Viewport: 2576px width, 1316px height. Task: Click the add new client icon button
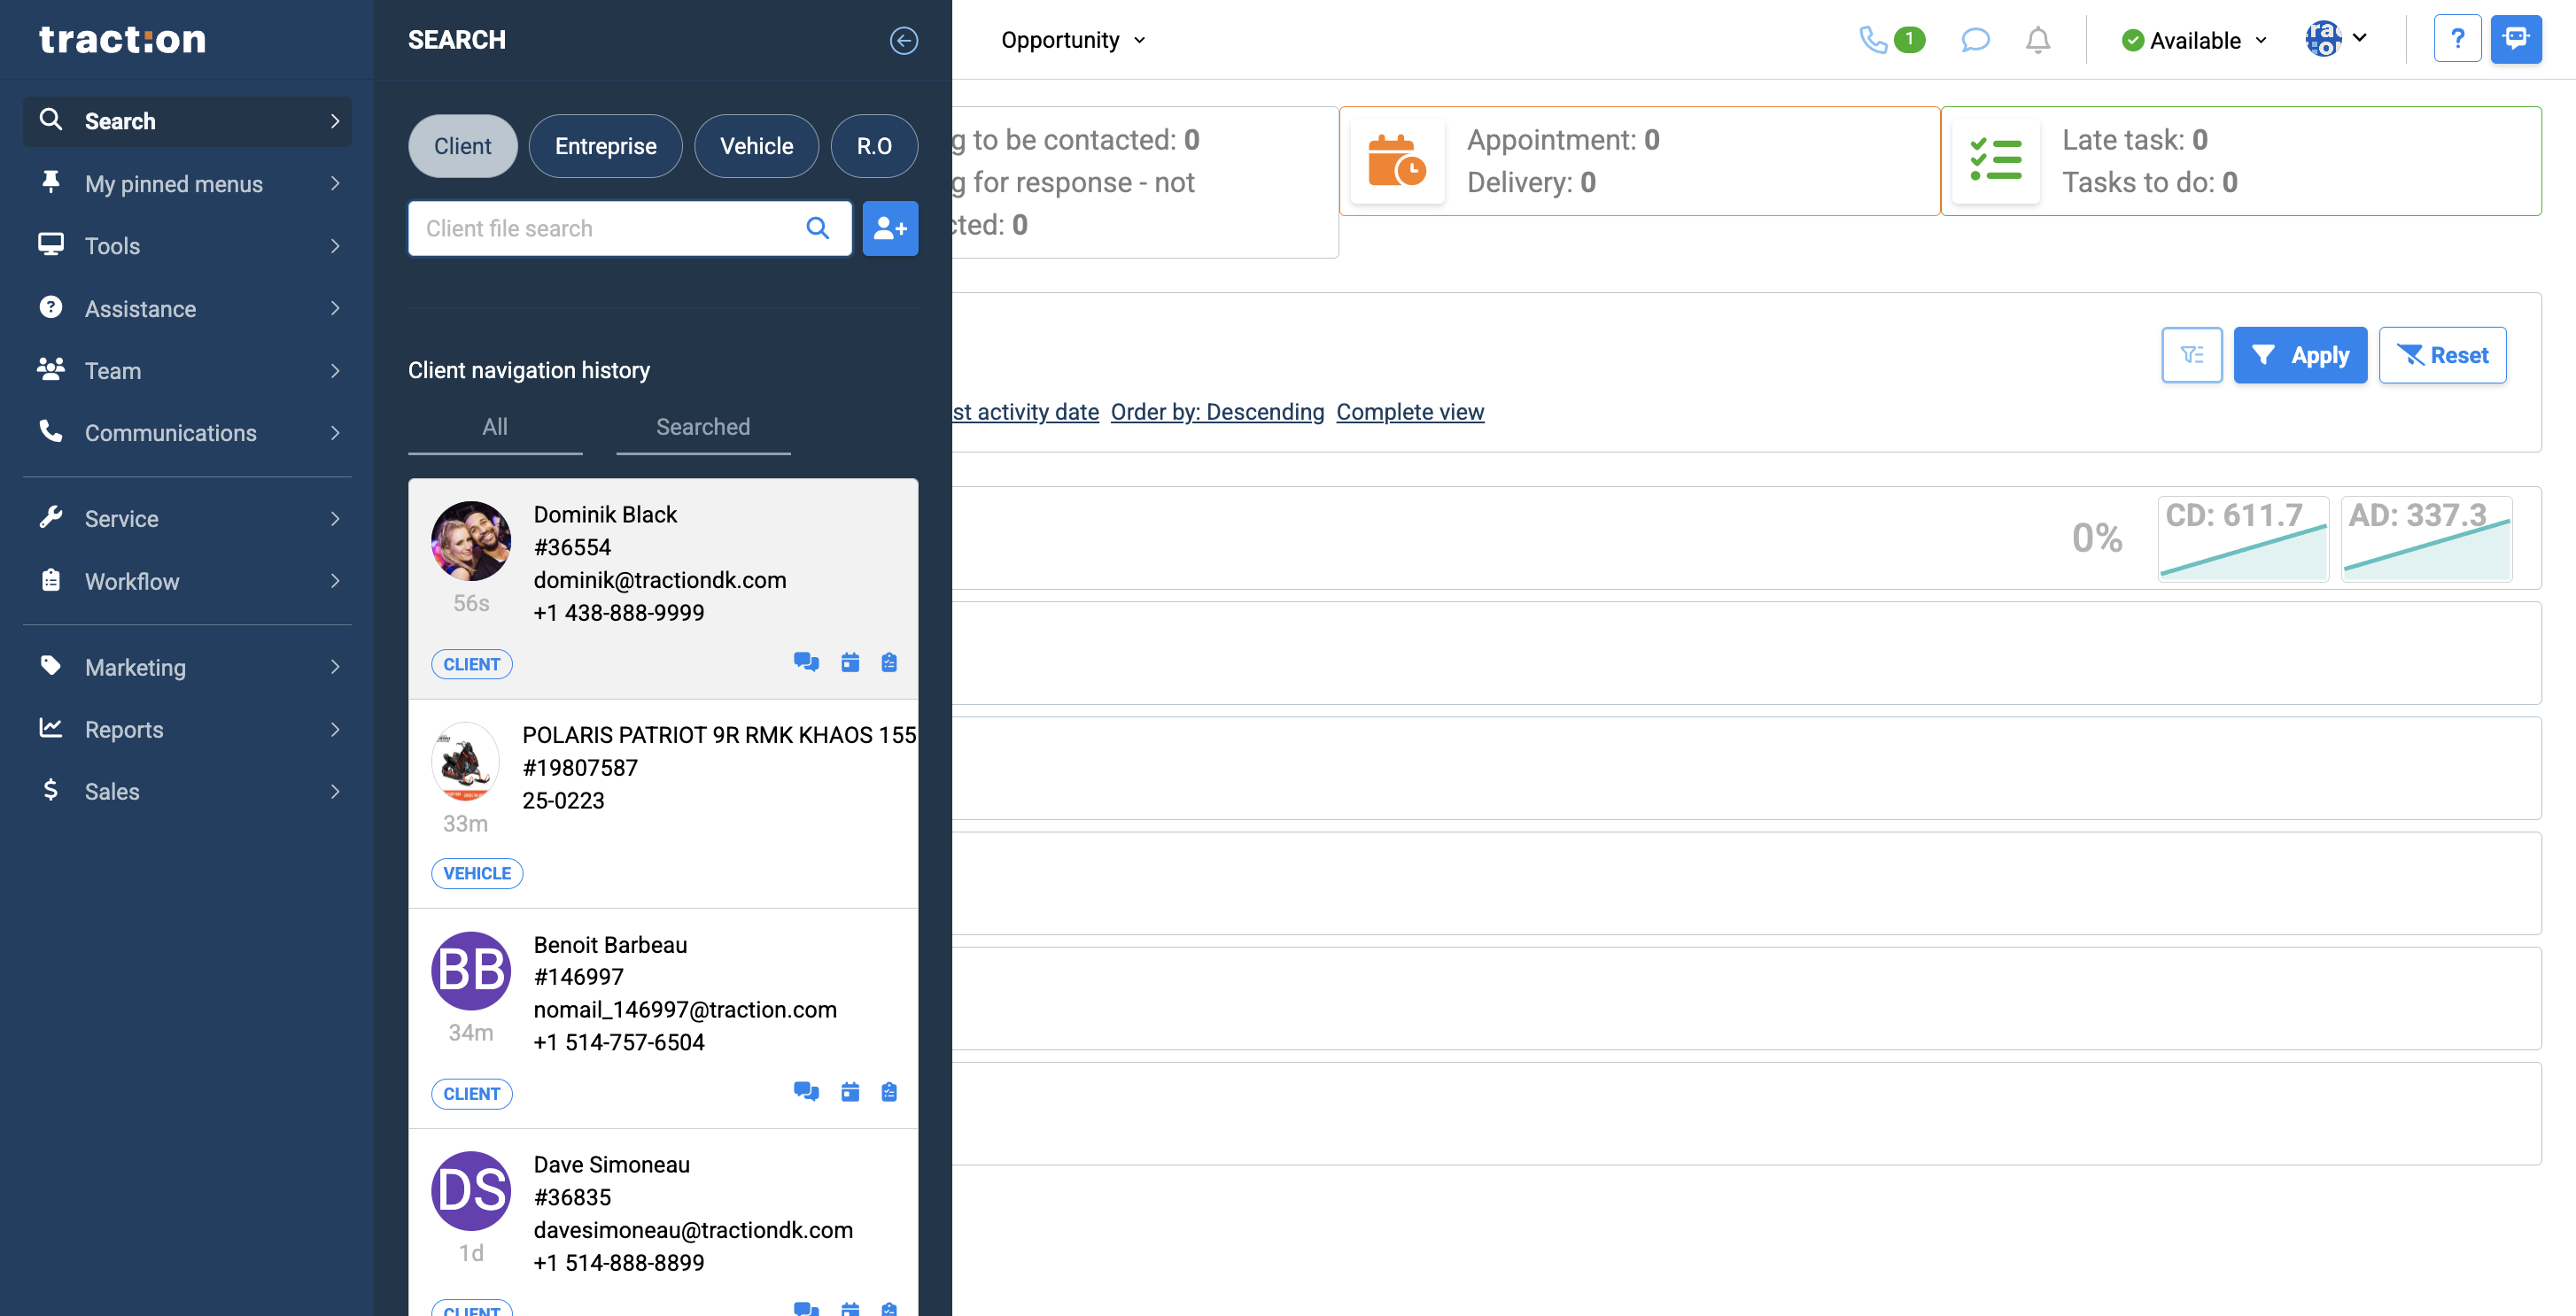pos(889,229)
